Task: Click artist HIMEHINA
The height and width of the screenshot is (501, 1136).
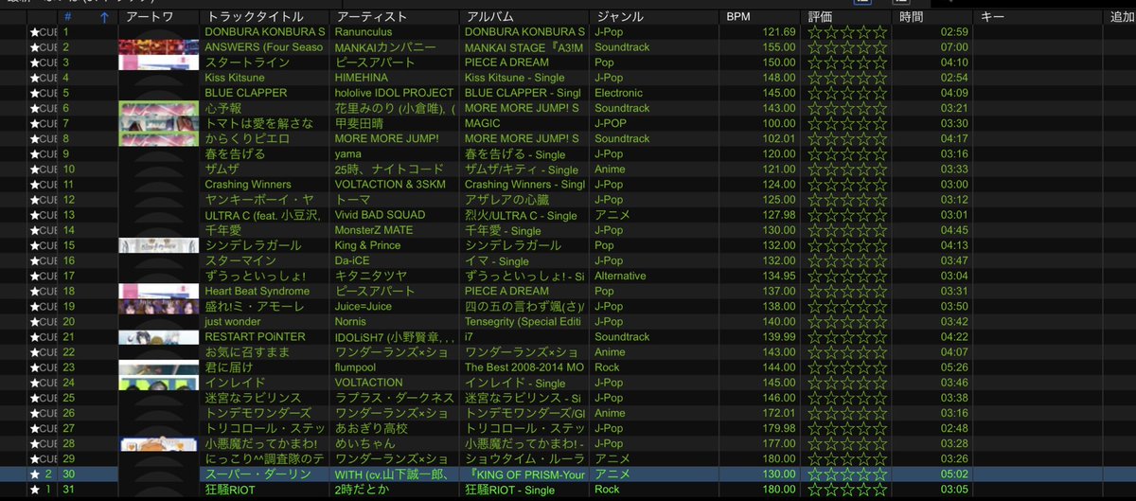Action: (363, 78)
